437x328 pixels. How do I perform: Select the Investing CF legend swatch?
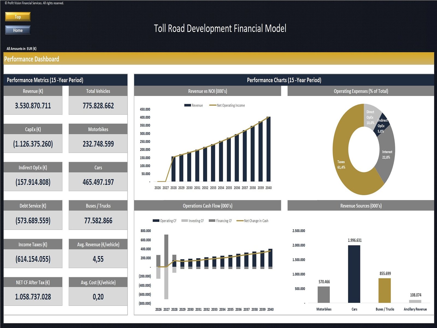[185, 221]
